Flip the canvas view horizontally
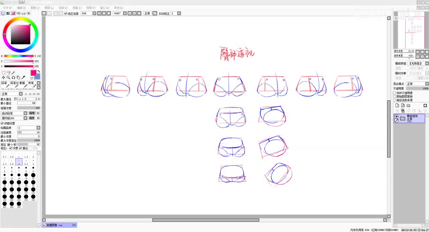Image resolution: width=429 pixels, height=232 pixels. click(x=155, y=13)
